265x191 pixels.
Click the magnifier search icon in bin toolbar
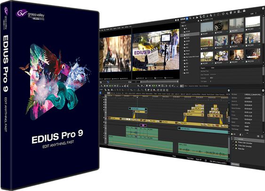click(191, 18)
